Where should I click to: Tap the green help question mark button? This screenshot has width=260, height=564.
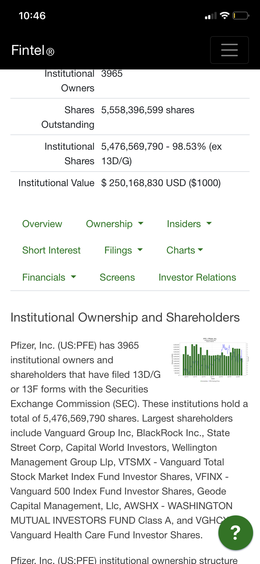point(235,532)
